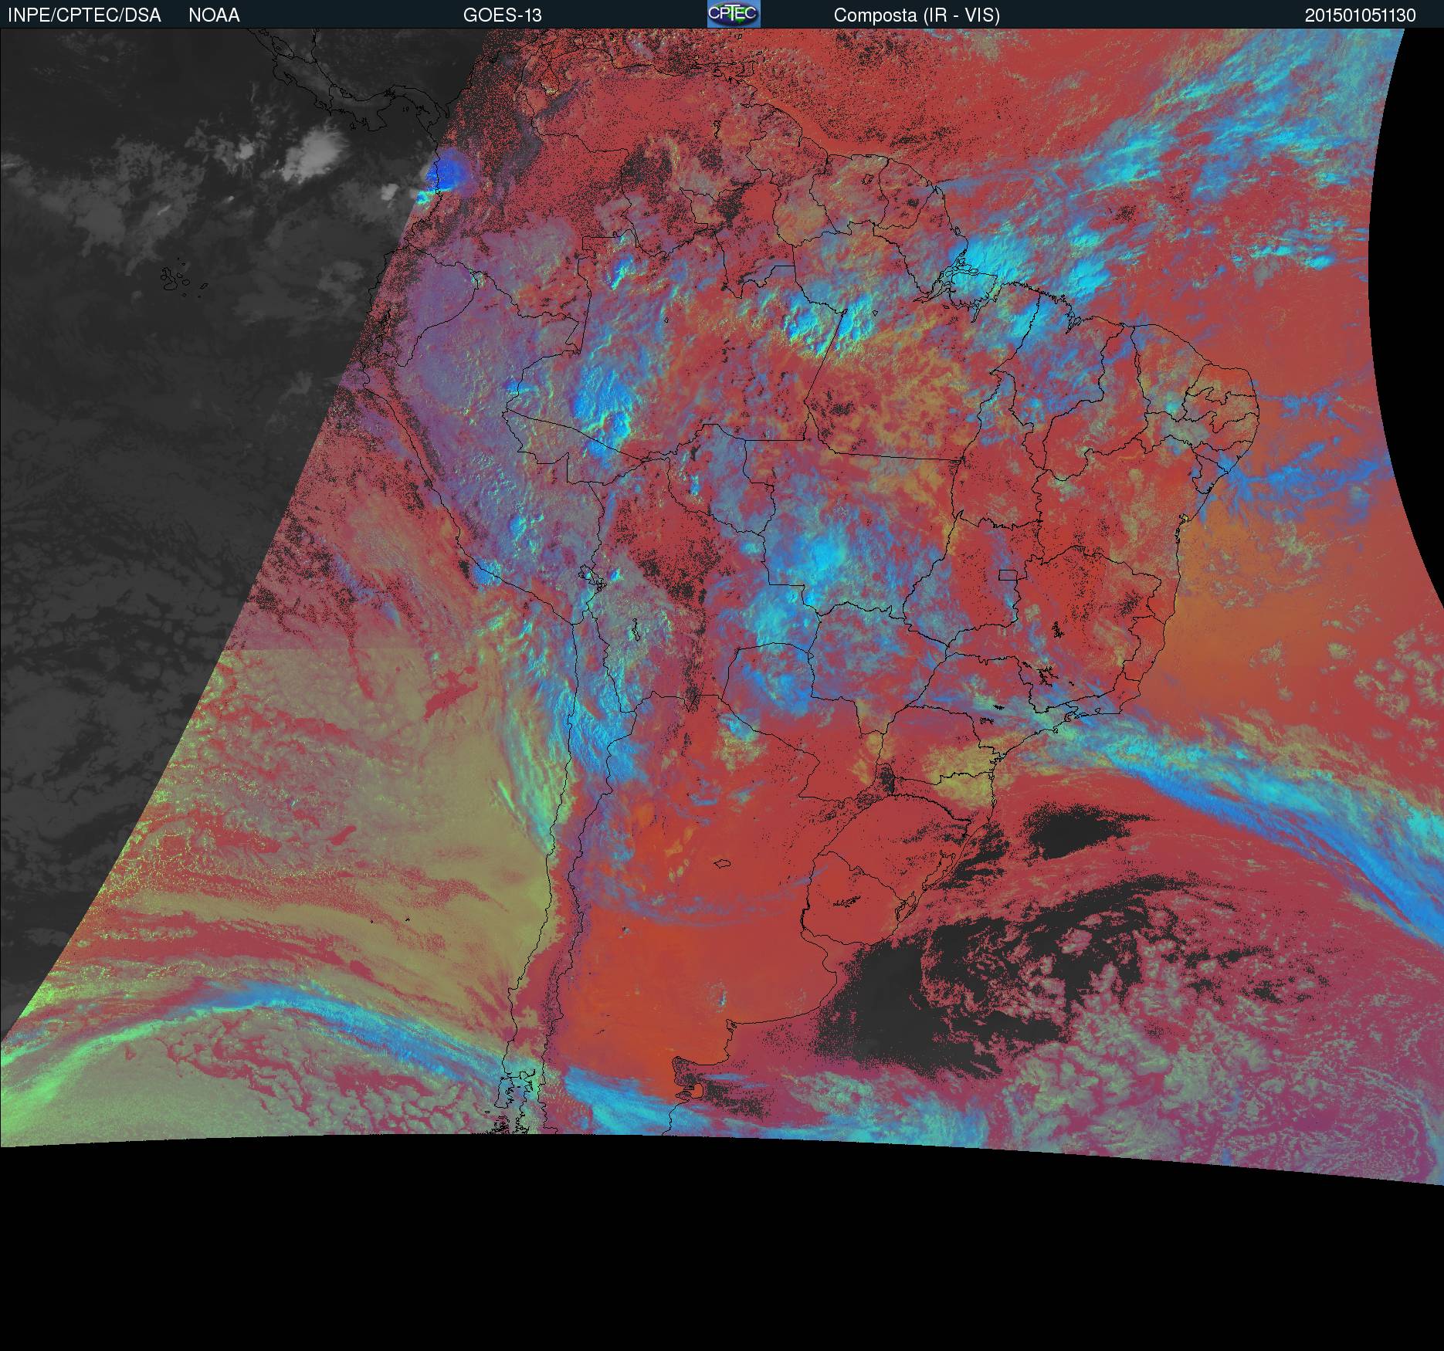Click Brazil's small rectangular Federal District outline
The image size is (1444, 1351).
point(1008,574)
